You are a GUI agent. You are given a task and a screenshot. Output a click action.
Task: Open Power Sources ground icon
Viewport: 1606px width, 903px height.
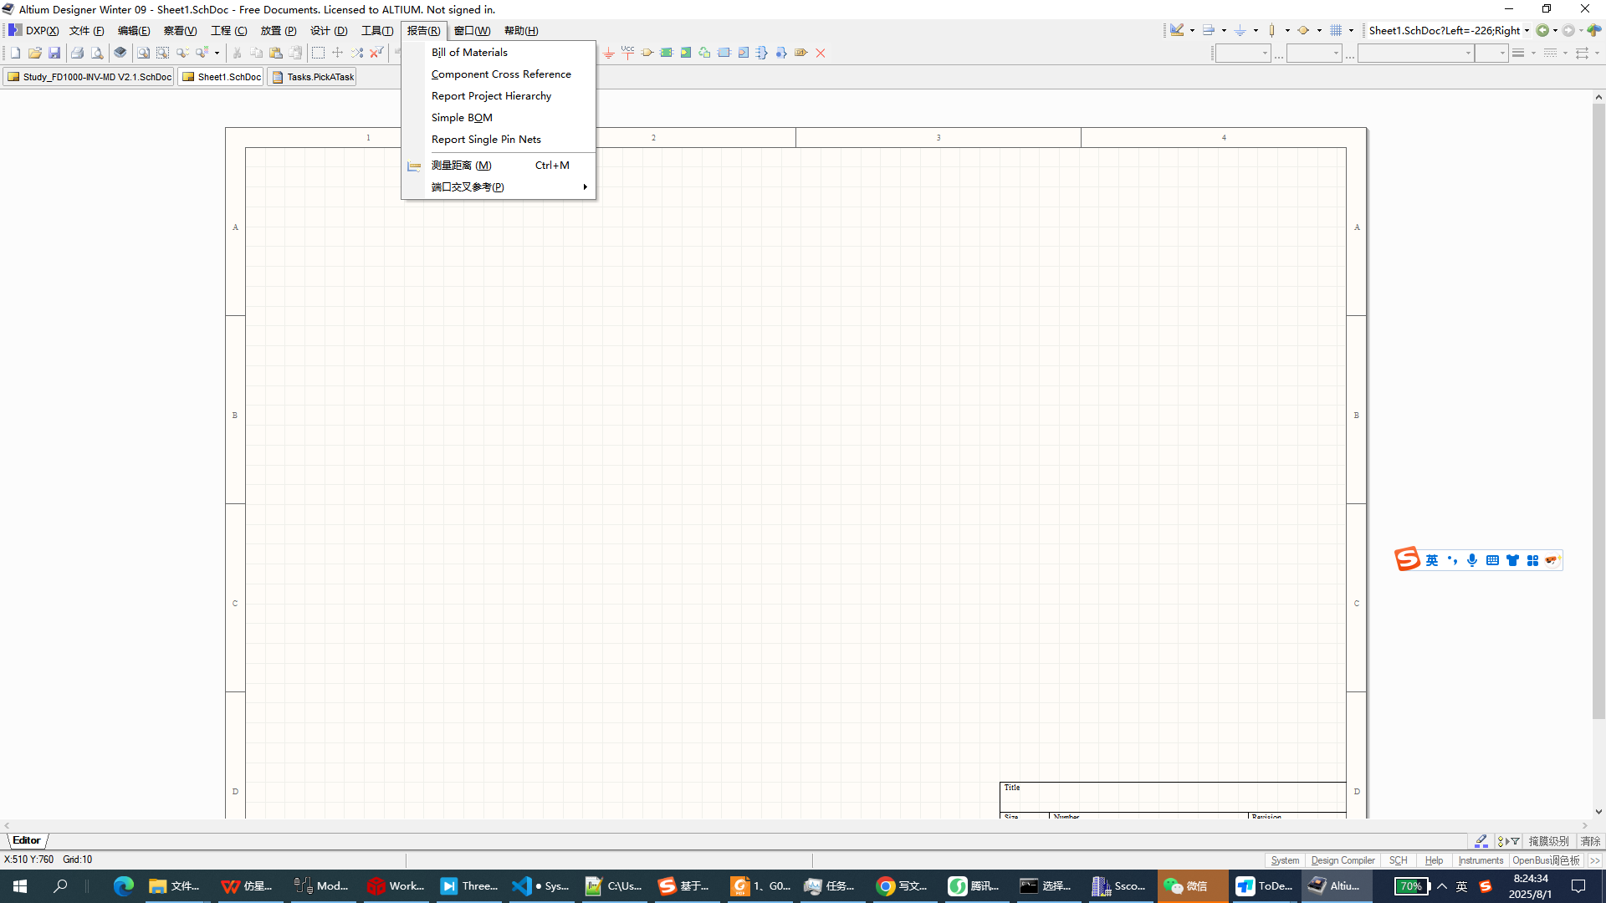(x=1240, y=30)
